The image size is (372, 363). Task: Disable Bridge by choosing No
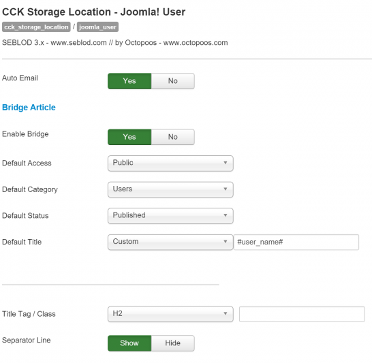click(173, 137)
